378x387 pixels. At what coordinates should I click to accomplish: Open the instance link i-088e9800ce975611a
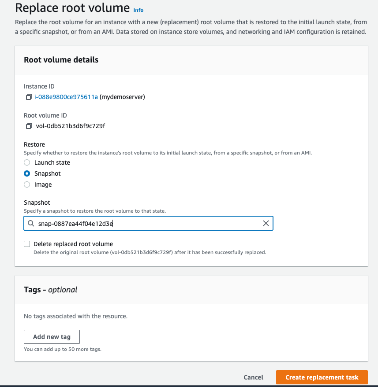click(x=66, y=97)
